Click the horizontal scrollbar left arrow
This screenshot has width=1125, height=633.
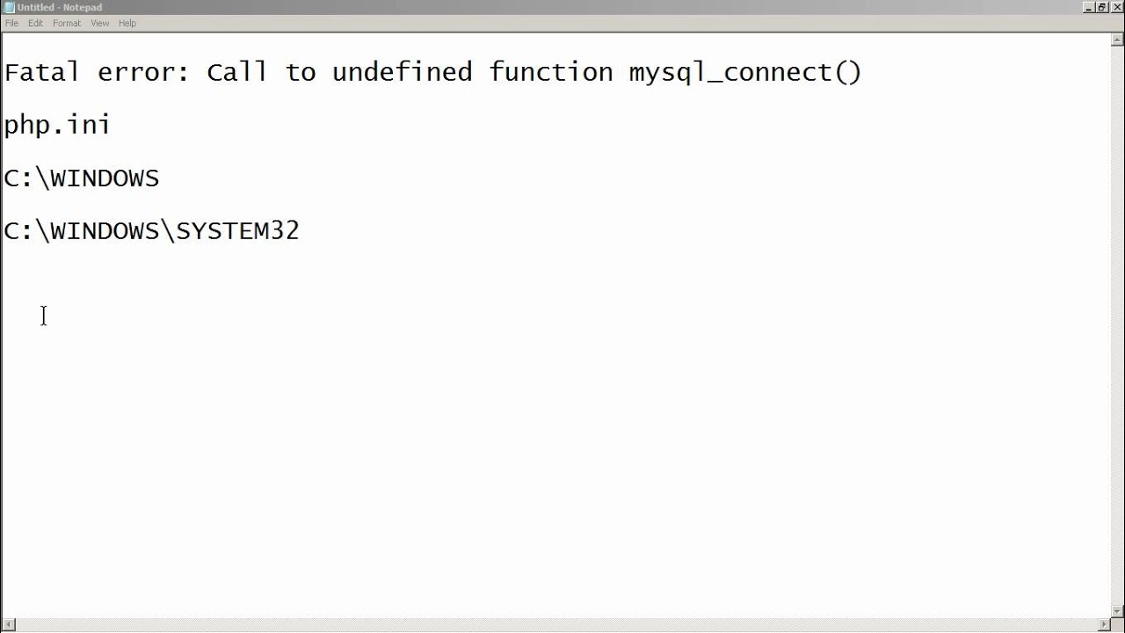click(x=7, y=625)
